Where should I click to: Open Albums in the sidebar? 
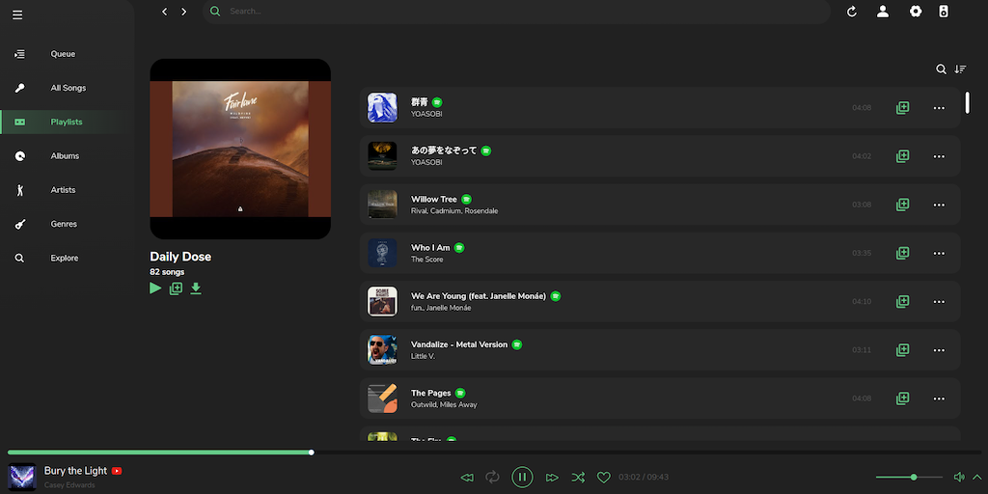click(x=67, y=156)
